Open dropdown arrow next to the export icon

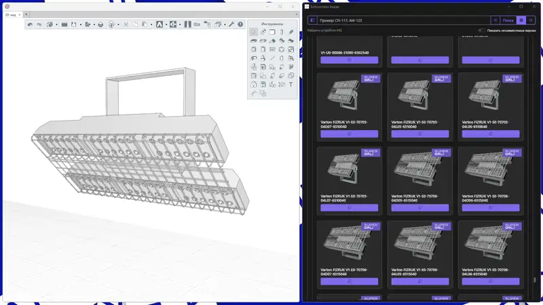(x=94, y=24)
